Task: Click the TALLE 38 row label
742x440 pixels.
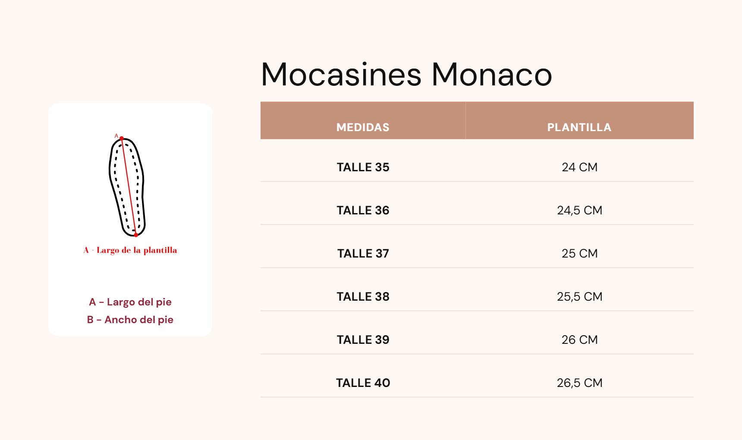Action: (363, 296)
